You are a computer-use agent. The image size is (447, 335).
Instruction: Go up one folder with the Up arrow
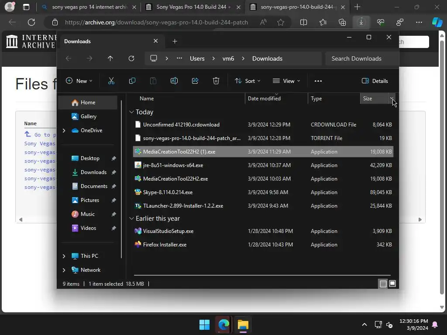110,58
